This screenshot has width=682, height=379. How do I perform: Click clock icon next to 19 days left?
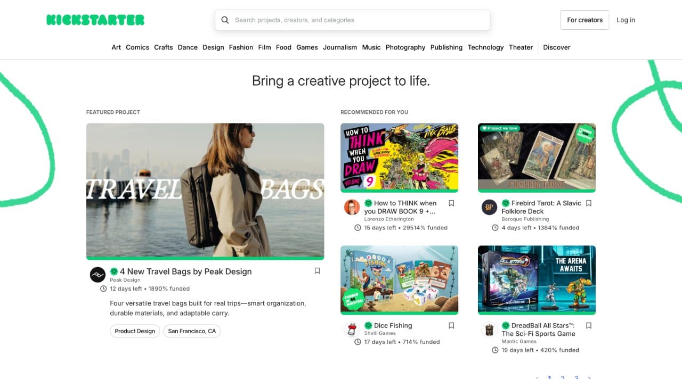pyautogui.click(x=495, y=350)
